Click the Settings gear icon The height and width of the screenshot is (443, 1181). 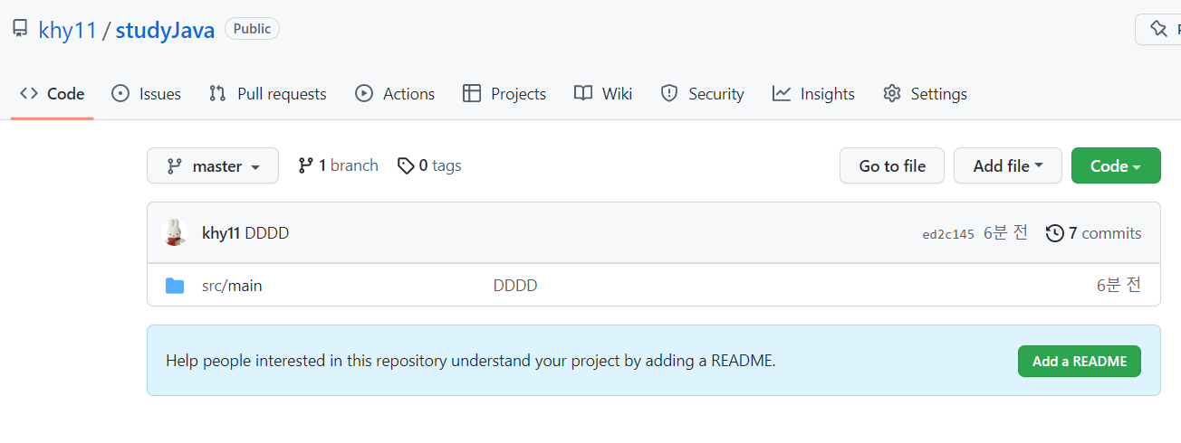(x=892, y=93)
